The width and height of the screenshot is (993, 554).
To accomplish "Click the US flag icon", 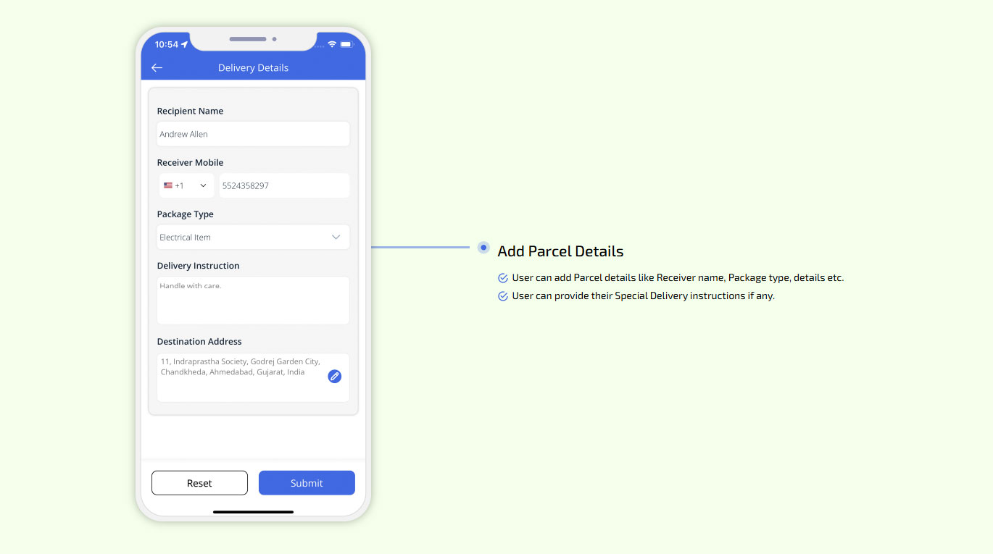I will (x=168, y=185).
